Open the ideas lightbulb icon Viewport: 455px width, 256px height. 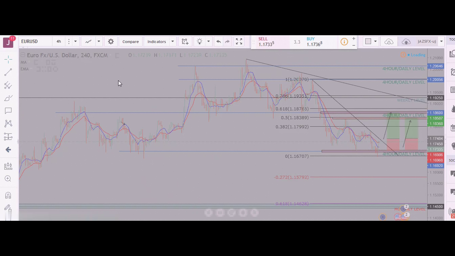tap(199, 42)
